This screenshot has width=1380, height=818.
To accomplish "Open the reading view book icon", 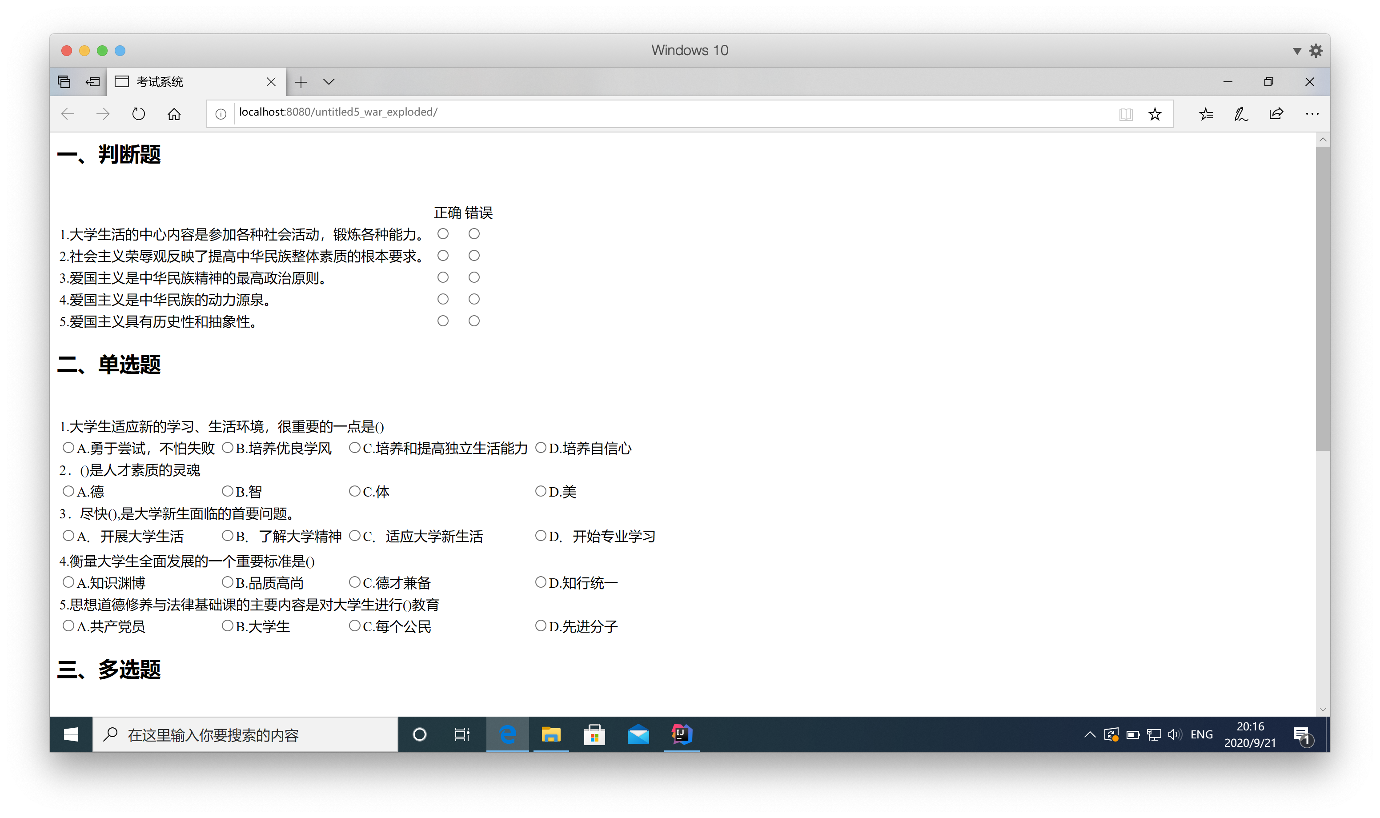I will coord(1125,114).
